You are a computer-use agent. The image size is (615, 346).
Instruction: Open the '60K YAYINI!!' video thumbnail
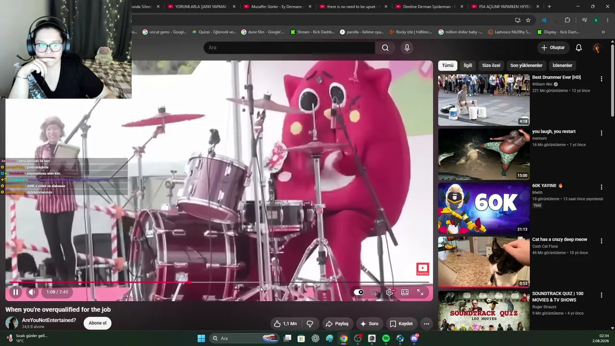[484, 208]
